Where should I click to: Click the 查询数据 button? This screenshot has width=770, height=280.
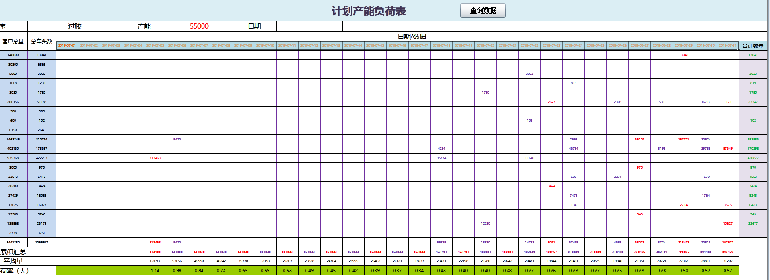pyautogui.click(x=483, y=10)
